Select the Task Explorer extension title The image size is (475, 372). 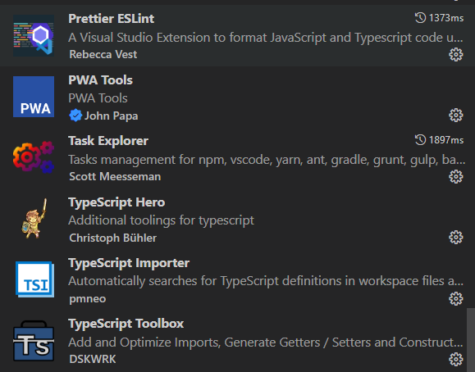coord(108,141)
